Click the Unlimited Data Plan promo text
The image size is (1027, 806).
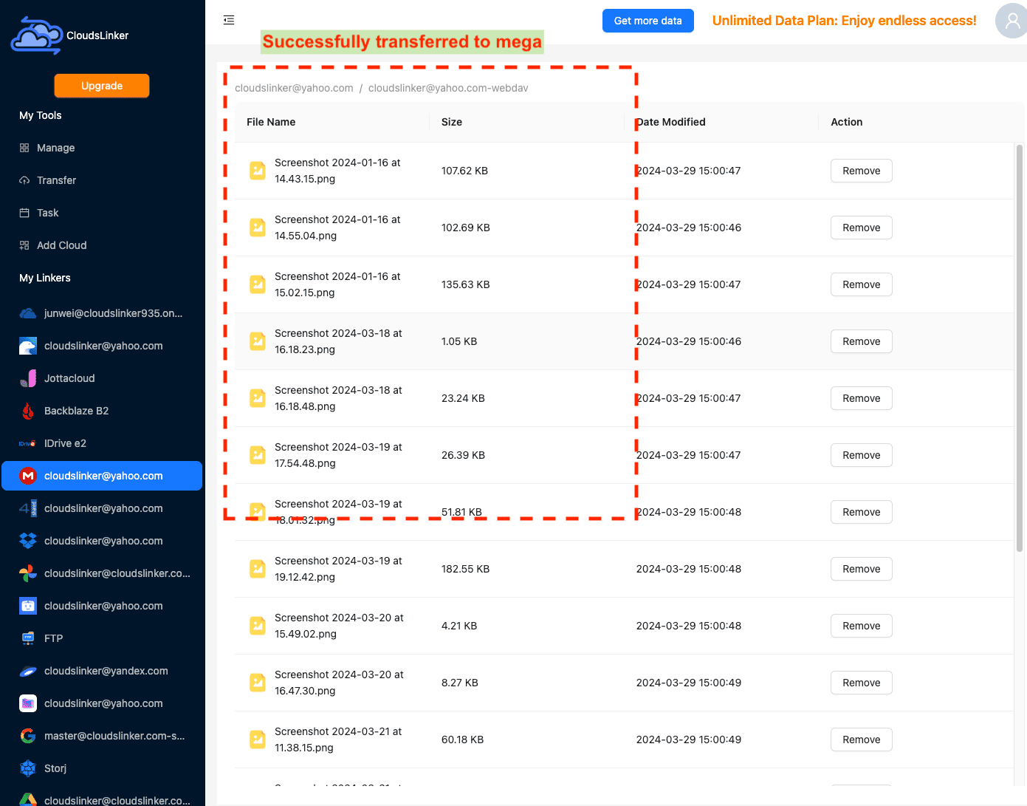tap(844, 21)
